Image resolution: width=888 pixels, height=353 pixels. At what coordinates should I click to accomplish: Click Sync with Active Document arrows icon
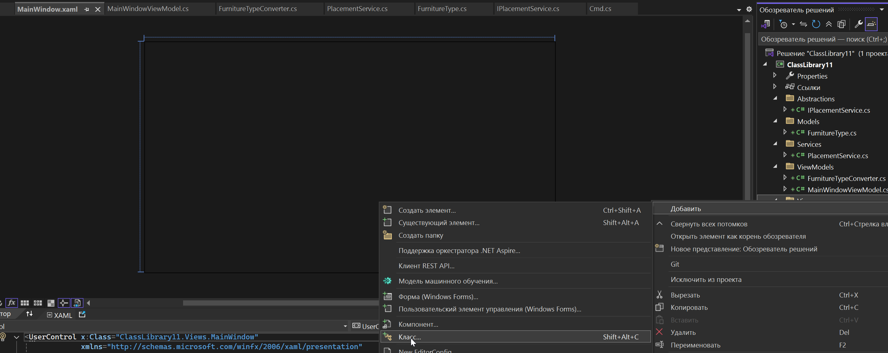pos(803,24)
